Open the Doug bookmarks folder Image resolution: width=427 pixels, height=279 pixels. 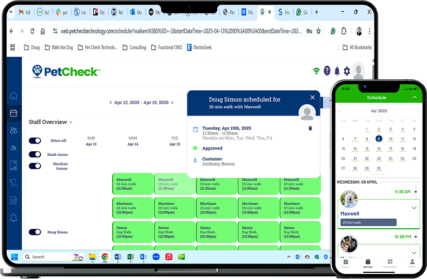coord(32,47)
